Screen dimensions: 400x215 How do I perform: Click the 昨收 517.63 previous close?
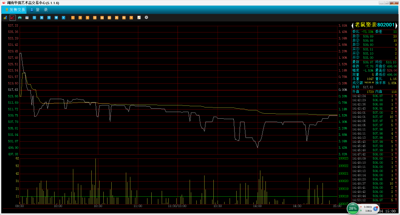tap(368, 87)
